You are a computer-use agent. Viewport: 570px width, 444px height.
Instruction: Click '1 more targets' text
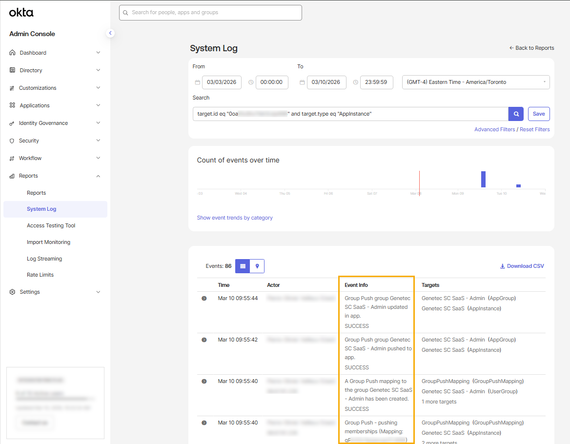point(439,402)
